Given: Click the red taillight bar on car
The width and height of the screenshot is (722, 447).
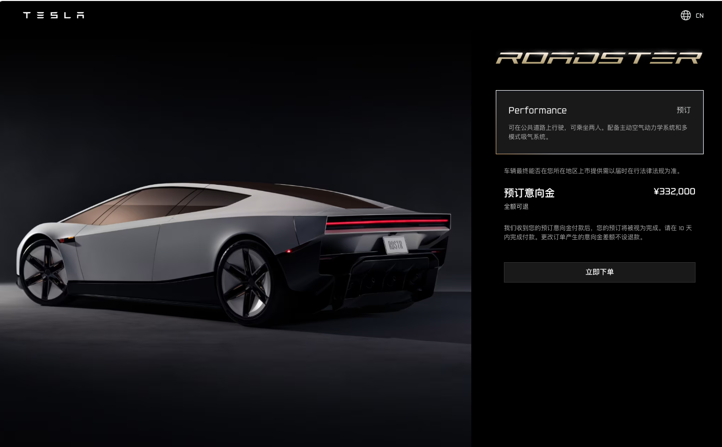Looking at the screenshot, I should [387, 222].
